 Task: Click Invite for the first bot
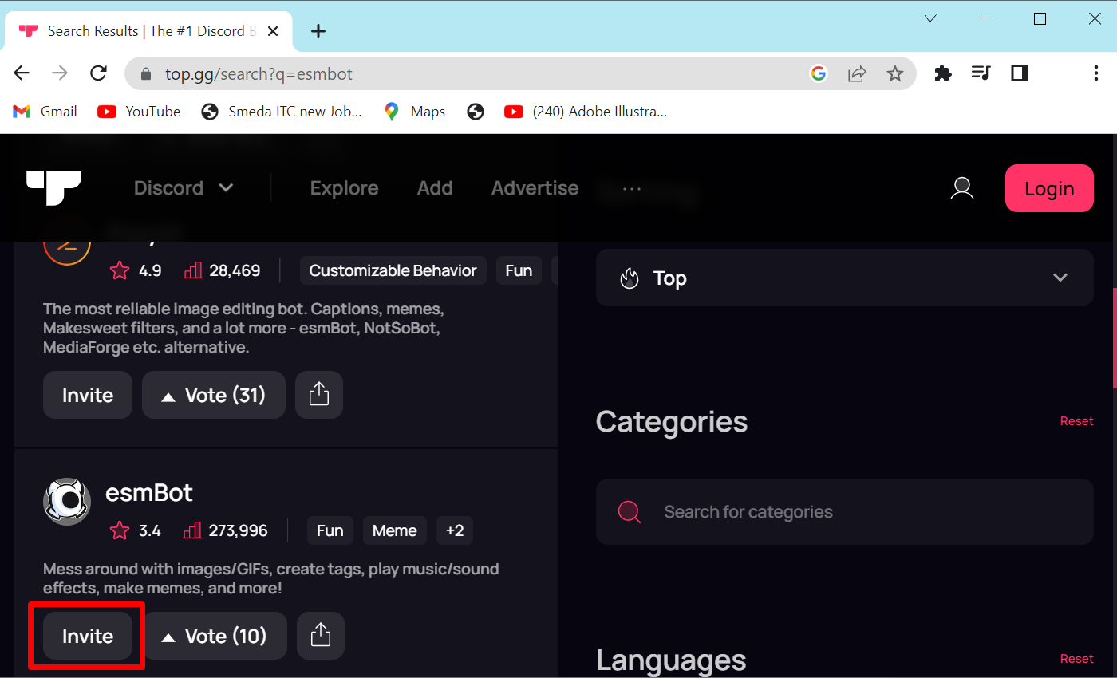(x=88, y=395)
